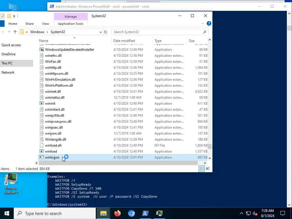Select Network in navigation pane
The image size is (292, 219).
(x=8, y=72)
